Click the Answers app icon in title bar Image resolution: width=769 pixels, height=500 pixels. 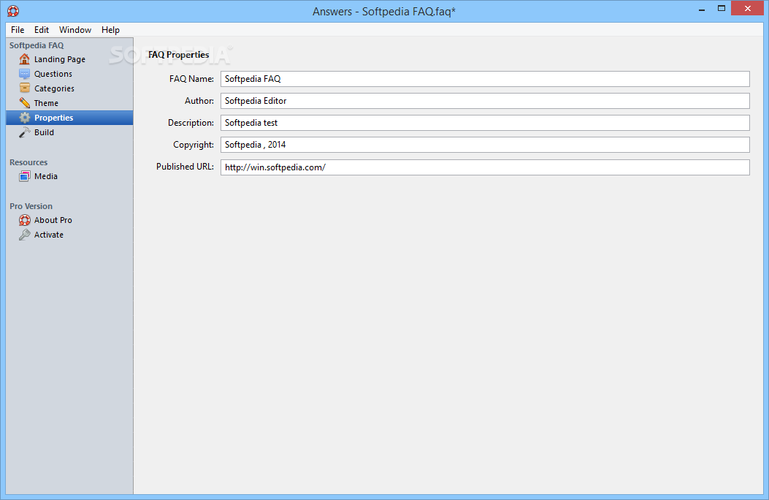coord(13,11)
